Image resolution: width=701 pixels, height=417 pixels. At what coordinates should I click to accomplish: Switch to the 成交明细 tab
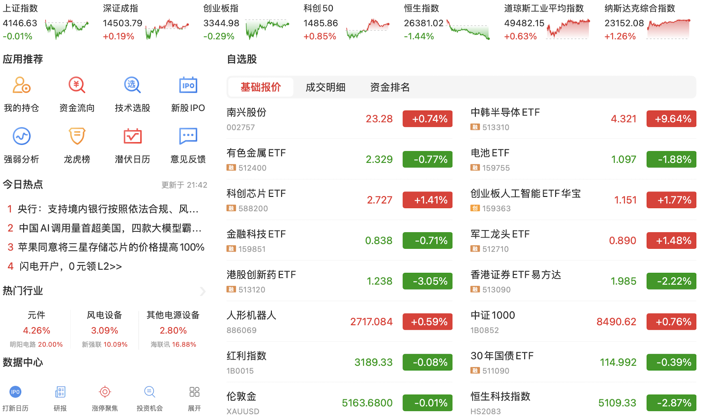[325, 87]
